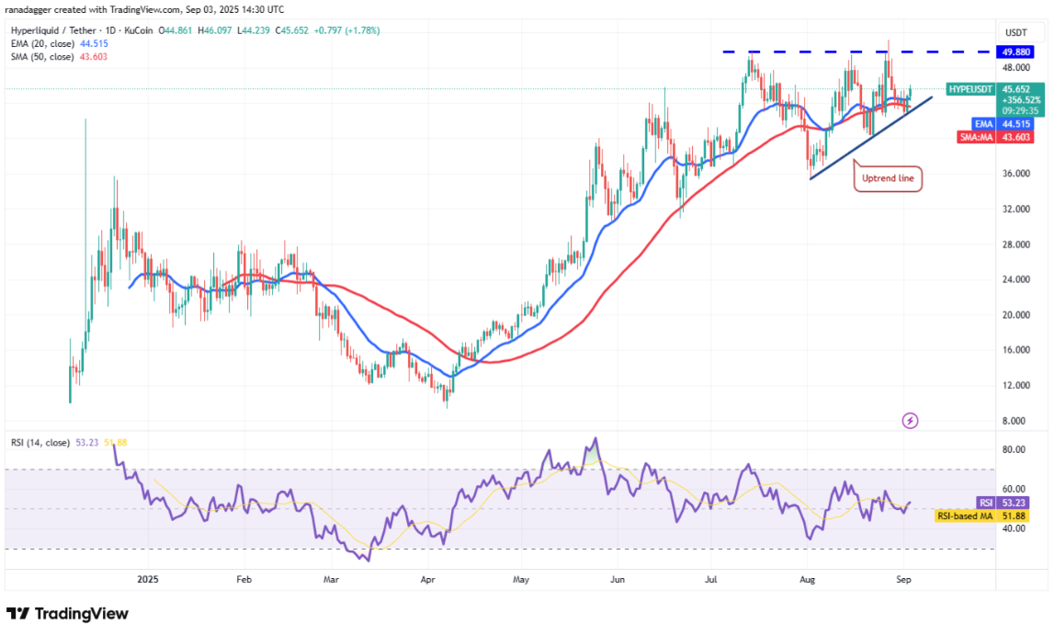Screen dimensions: 1054x635
Task: Click the 80.00 level on RSI scale
Action: pyautogui.click(x=1013, y=449)
